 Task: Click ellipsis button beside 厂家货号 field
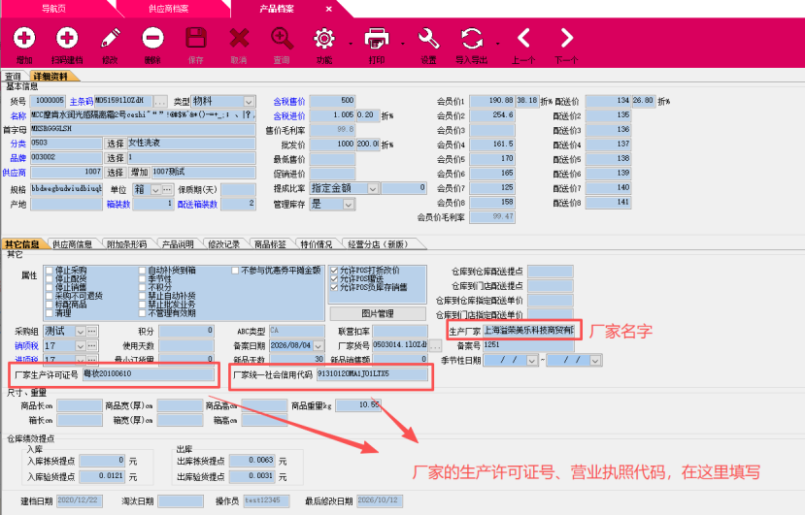(435, 345)
